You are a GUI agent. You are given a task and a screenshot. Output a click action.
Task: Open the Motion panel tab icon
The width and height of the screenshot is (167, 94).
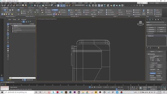tap(156, 20)
